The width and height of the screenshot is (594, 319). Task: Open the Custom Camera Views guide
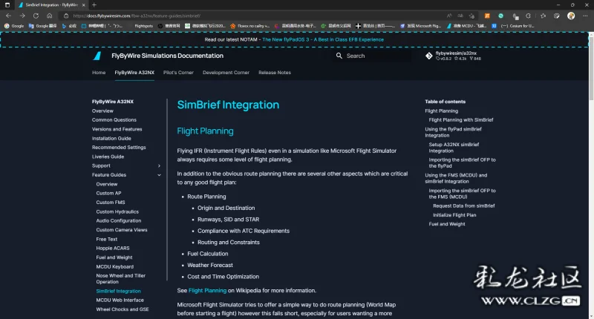tap(122, 230)
